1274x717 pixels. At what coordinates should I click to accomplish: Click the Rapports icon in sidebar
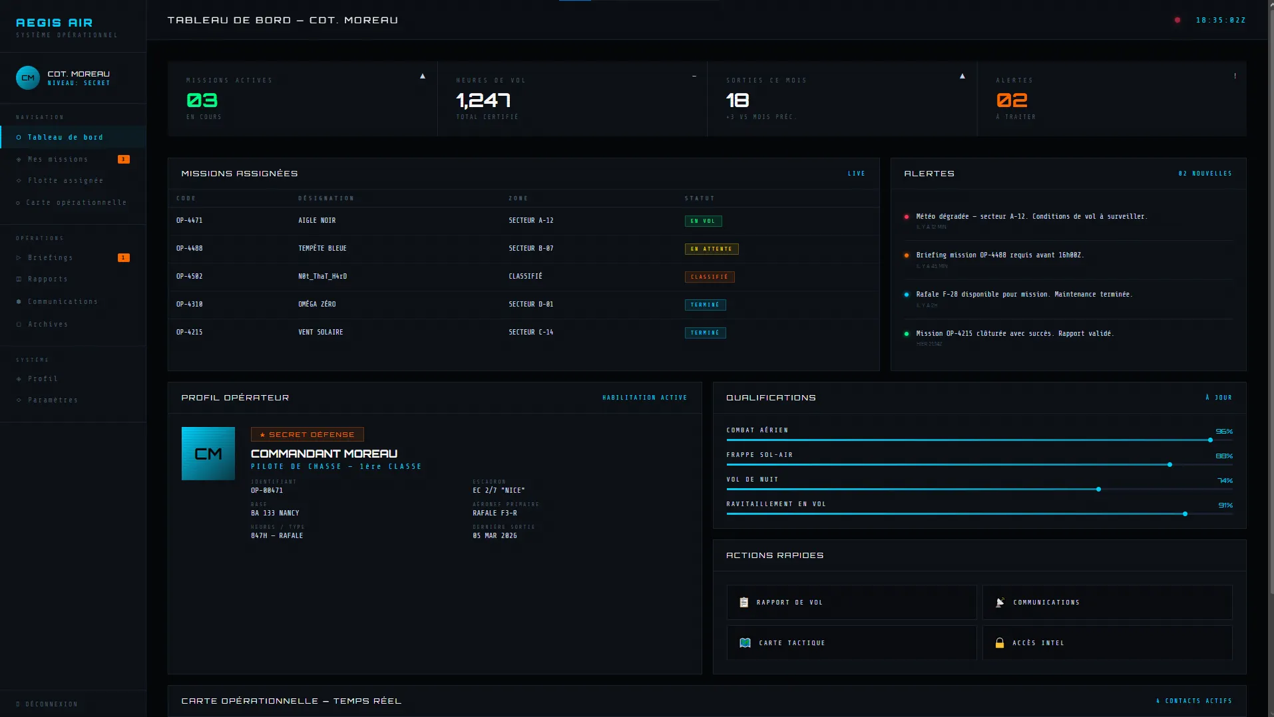(19, 279)
